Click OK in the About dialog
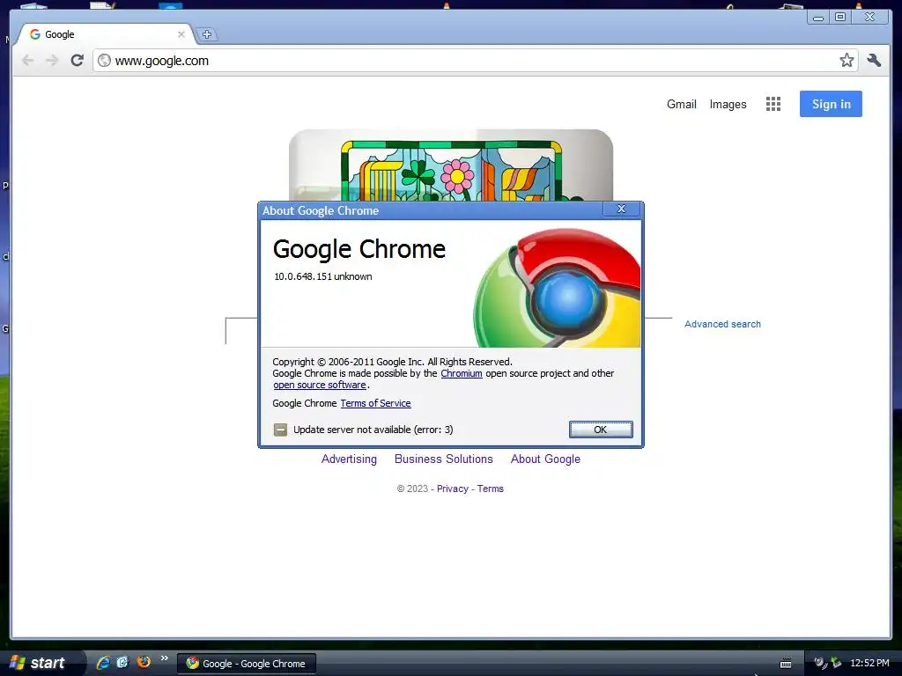Screen dimensions: 902x676 601,430
